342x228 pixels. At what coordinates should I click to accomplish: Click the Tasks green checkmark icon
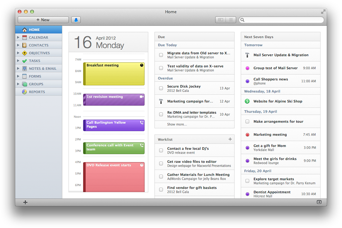point(25,61)
